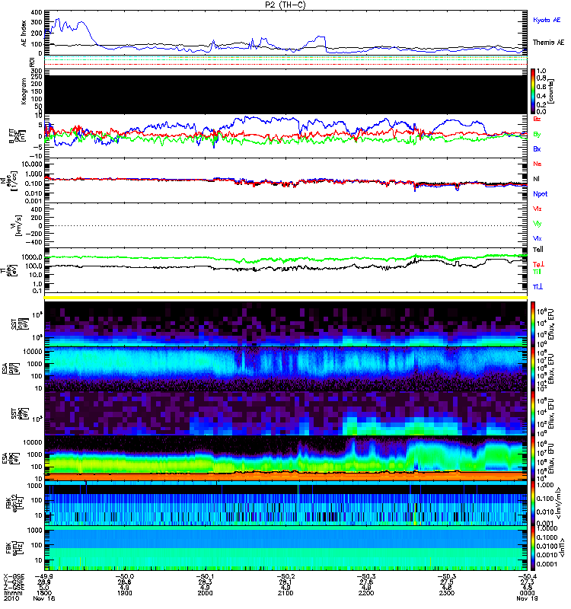Click the 2200 time tick label

(366, 593)
